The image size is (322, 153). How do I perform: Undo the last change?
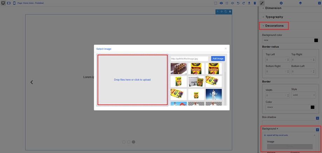pyautogui.click(x=238, y=3)
